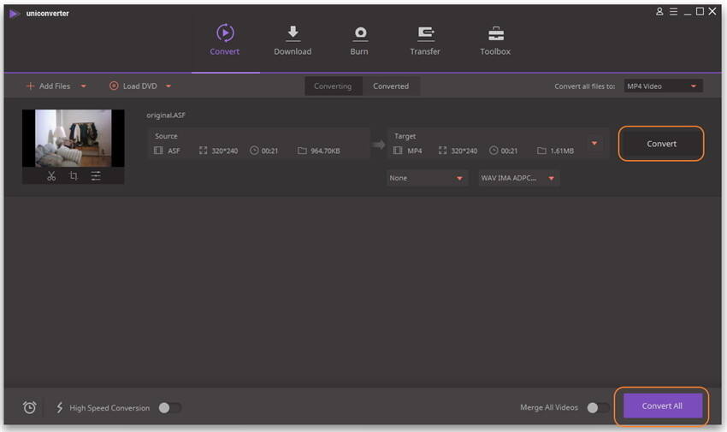Click the target size 1.61MB
Screen dimensions: 727x432
(x=562, y=151)
